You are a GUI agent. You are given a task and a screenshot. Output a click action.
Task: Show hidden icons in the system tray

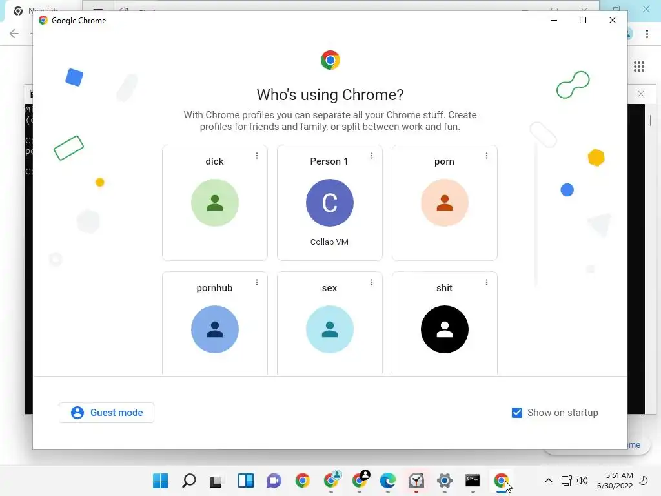coord(549,480)
